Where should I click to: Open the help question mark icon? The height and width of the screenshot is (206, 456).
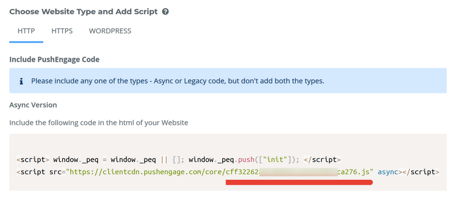click(165, 12)
